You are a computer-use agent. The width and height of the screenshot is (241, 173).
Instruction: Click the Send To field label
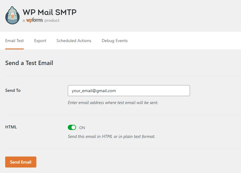(x=13, y=90)
